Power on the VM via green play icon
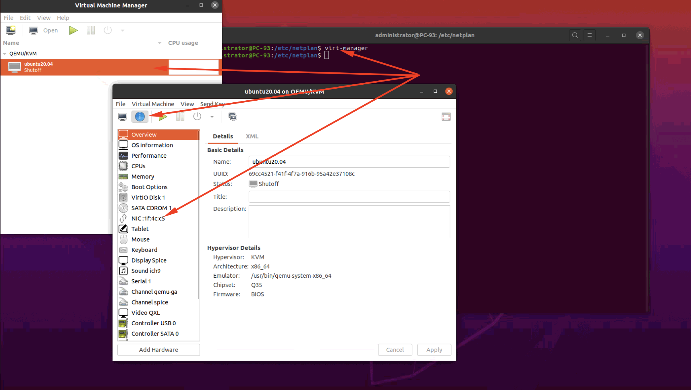This screenshot has height=390, width=691. point(163,117)
